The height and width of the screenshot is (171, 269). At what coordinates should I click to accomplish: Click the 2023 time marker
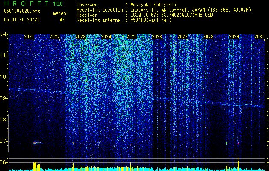click(x=80, y=37)
